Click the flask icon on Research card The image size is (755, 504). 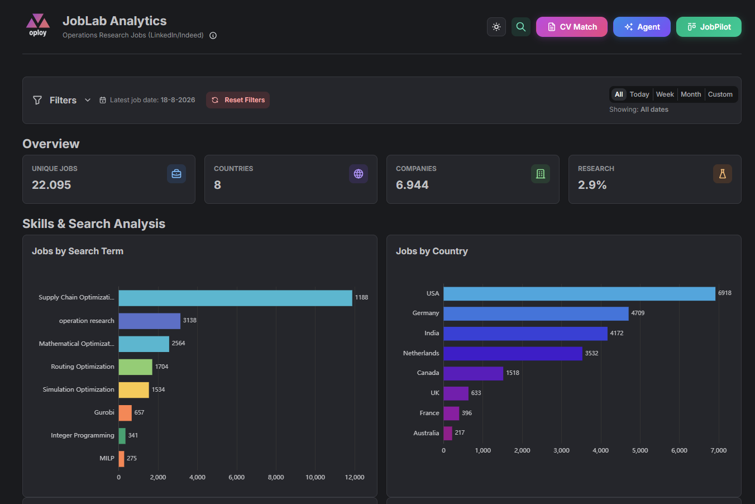tap(723, 174)
